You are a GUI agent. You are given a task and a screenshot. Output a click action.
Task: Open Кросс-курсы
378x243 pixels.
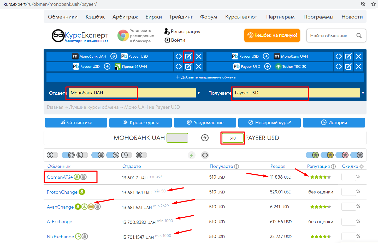tap(140, 123)
